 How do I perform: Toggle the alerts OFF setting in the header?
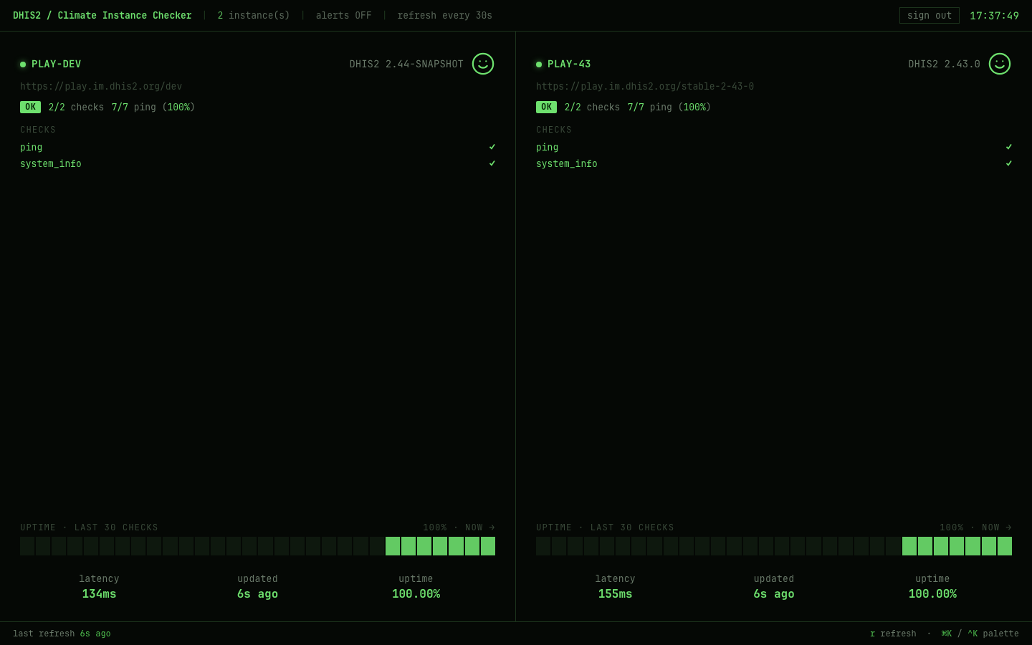point(344,15)
